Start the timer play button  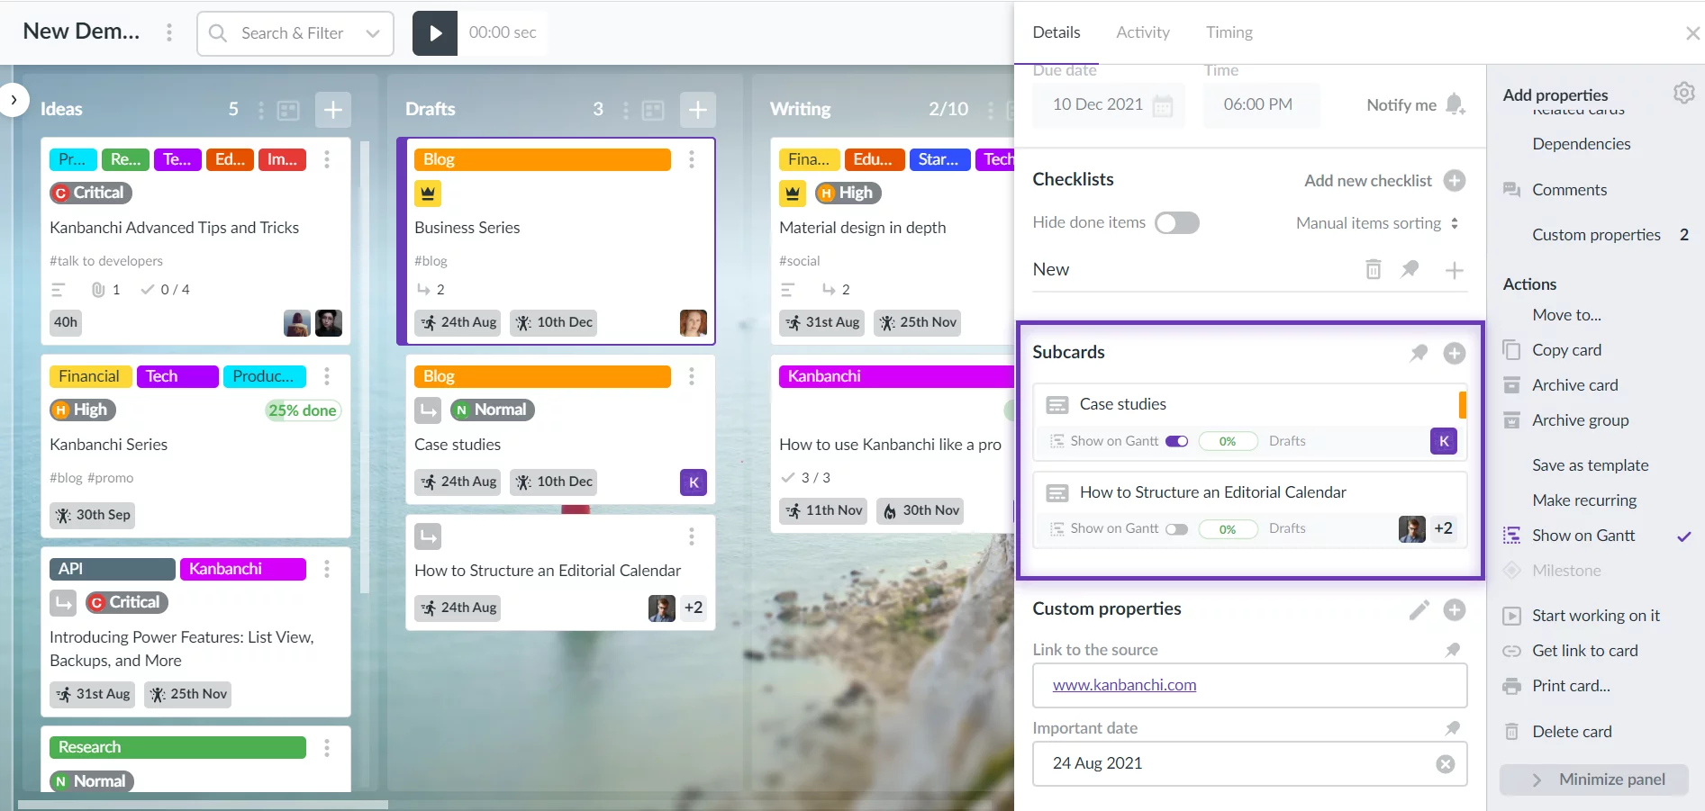(x=435, y=33)
